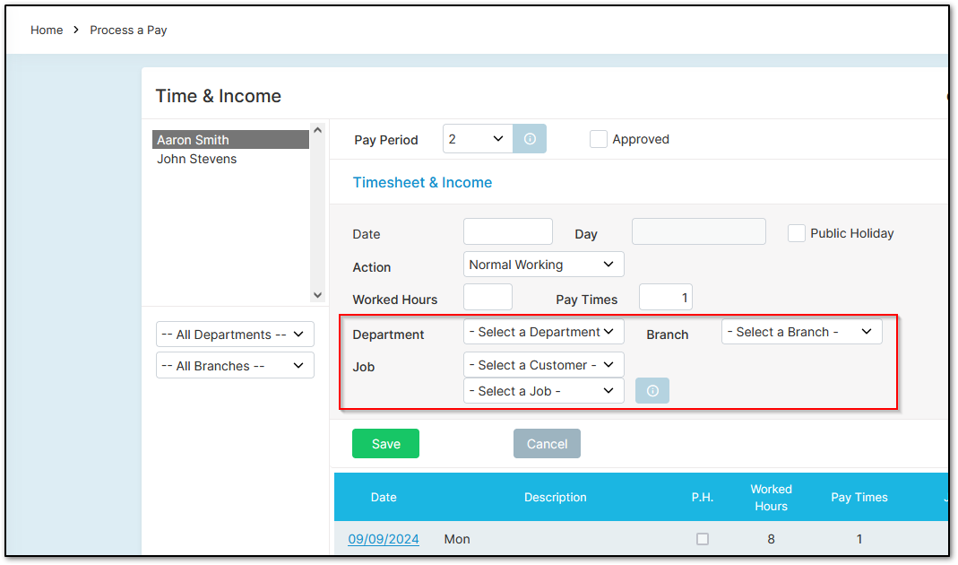
Task: Open the Select a Customer dropdown
Action: [x=543, y=365]
